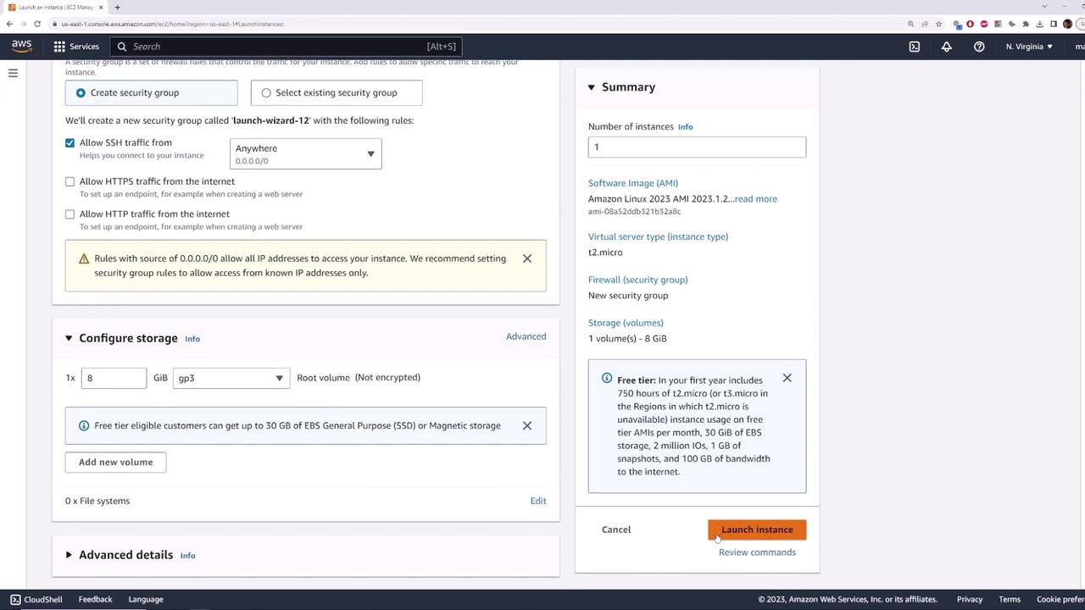This screenshot has height=610, width=1085.
Task: Open CloudShell from the top navigation bar icon
Action: (x=915, y=47)
